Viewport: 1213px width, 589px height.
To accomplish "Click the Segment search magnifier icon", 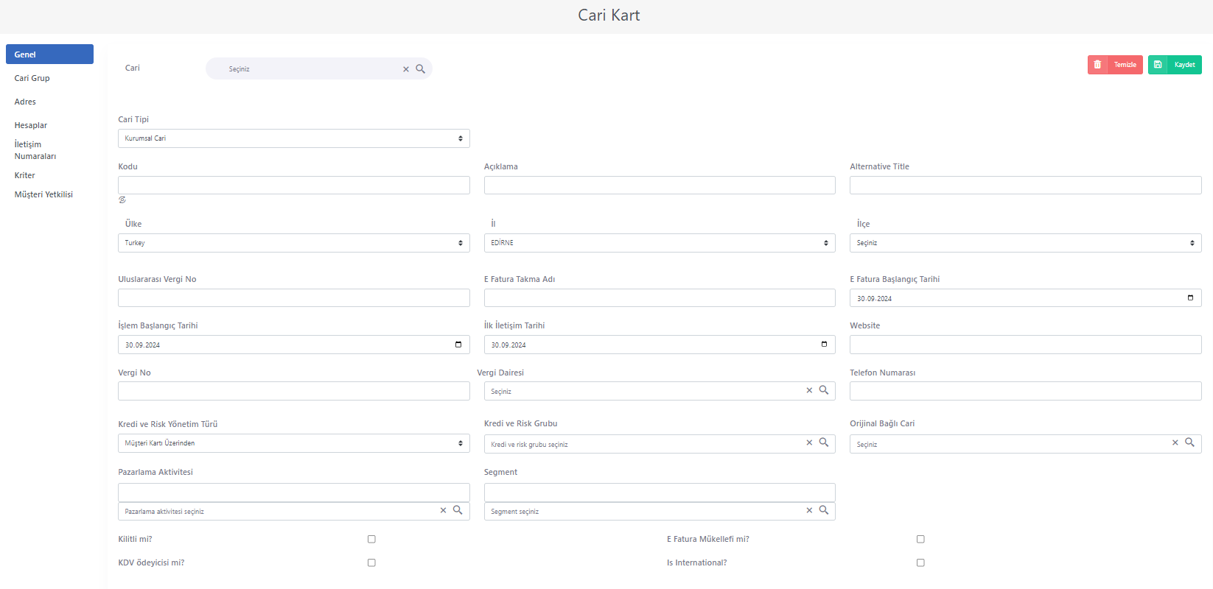I will point(824,509).
